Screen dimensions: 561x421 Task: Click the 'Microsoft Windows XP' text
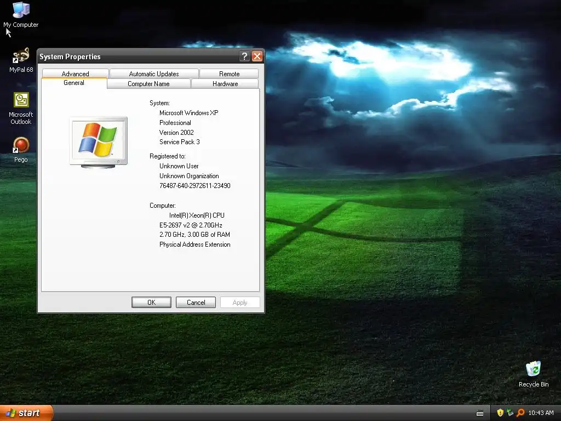click(188, 113)
